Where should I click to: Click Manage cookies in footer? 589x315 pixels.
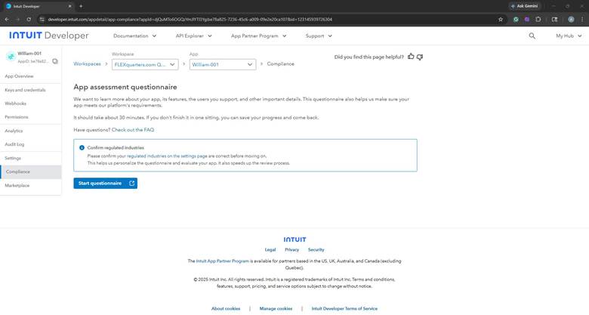(276, 309)
